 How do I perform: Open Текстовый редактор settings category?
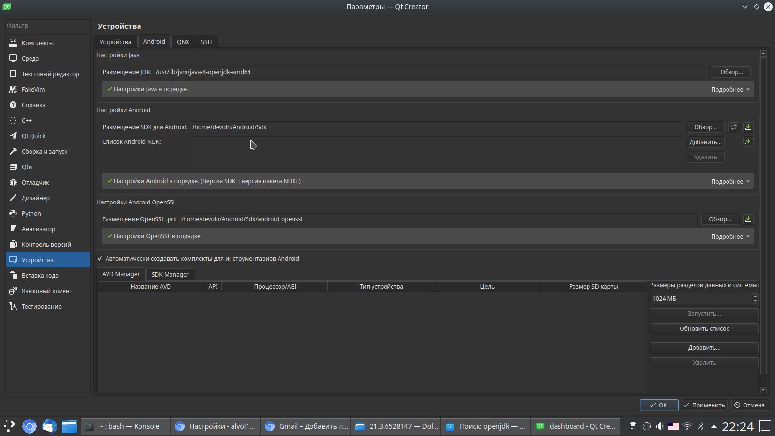tap(48, 74)
